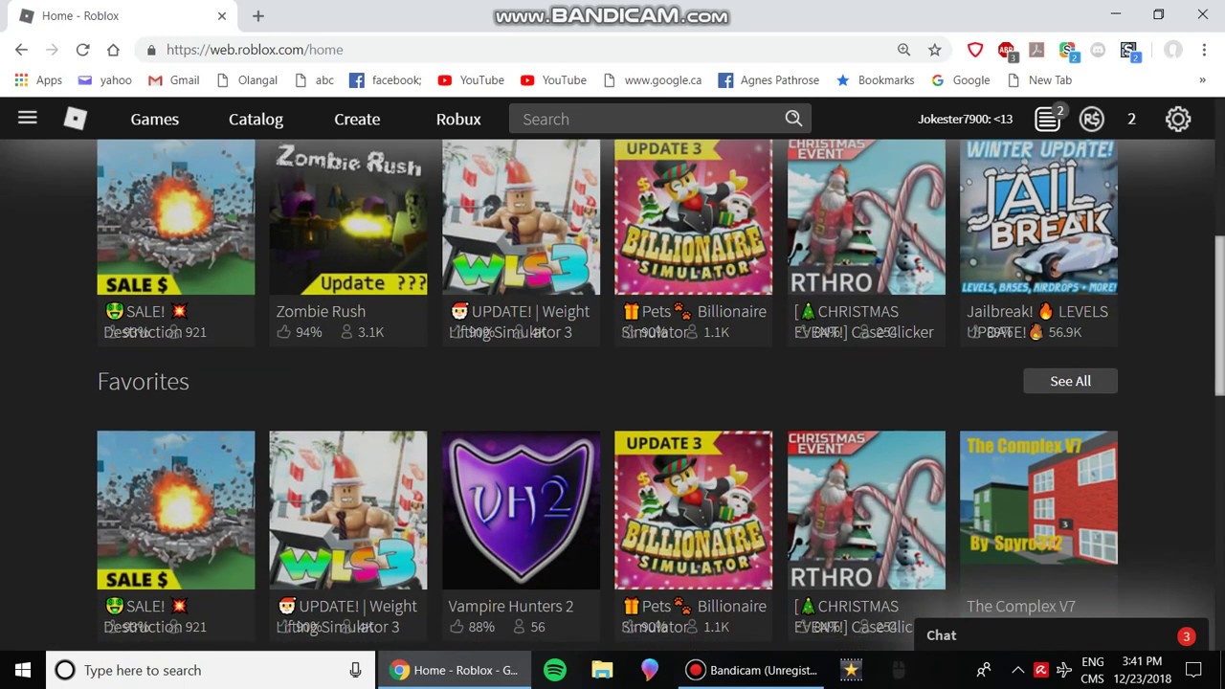Click the Windows taskbar search box
Image resolution: width=1225 pixels, height=689 pixels.
[211, 670]
